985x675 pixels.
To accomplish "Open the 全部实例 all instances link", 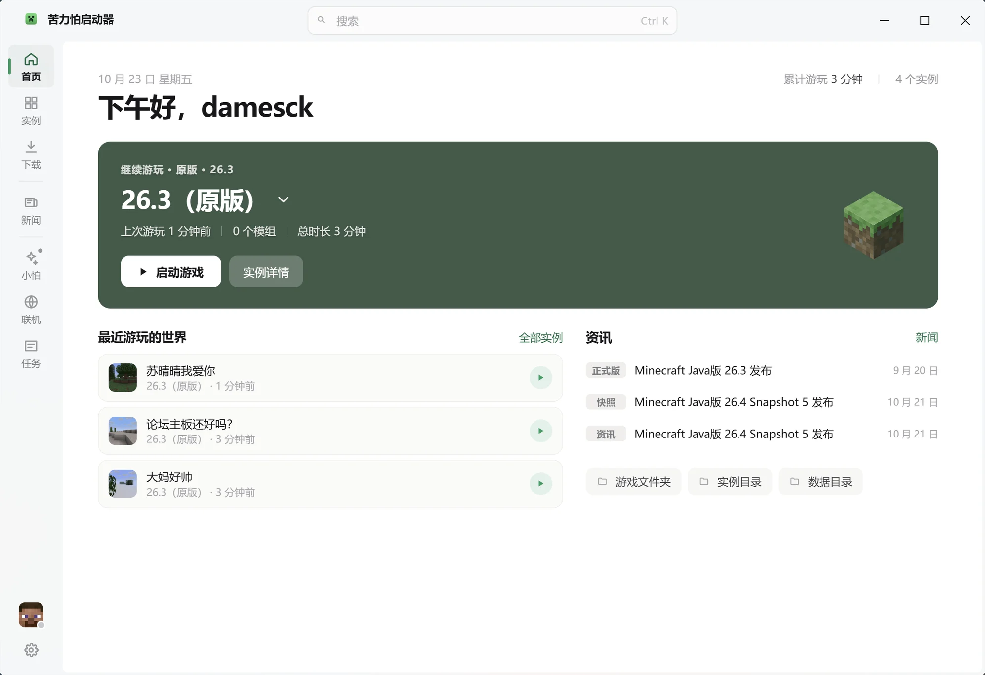I will coord(540,338).
